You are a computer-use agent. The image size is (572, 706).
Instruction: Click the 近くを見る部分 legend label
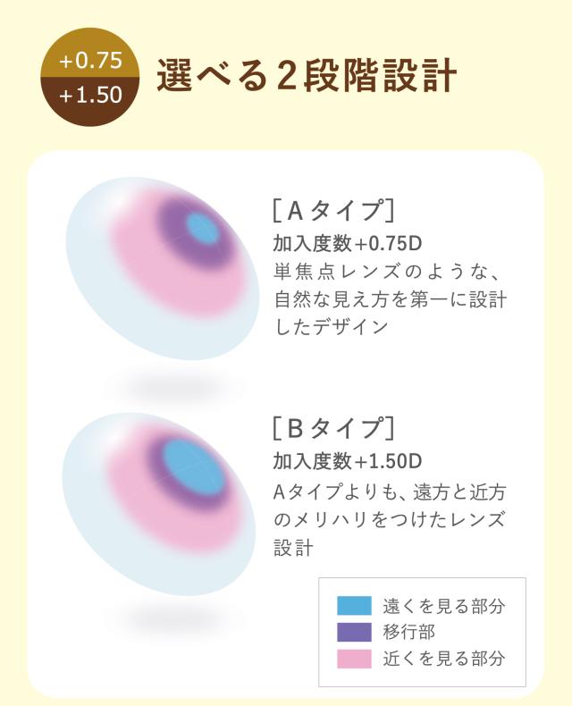(x=443, y=659)
